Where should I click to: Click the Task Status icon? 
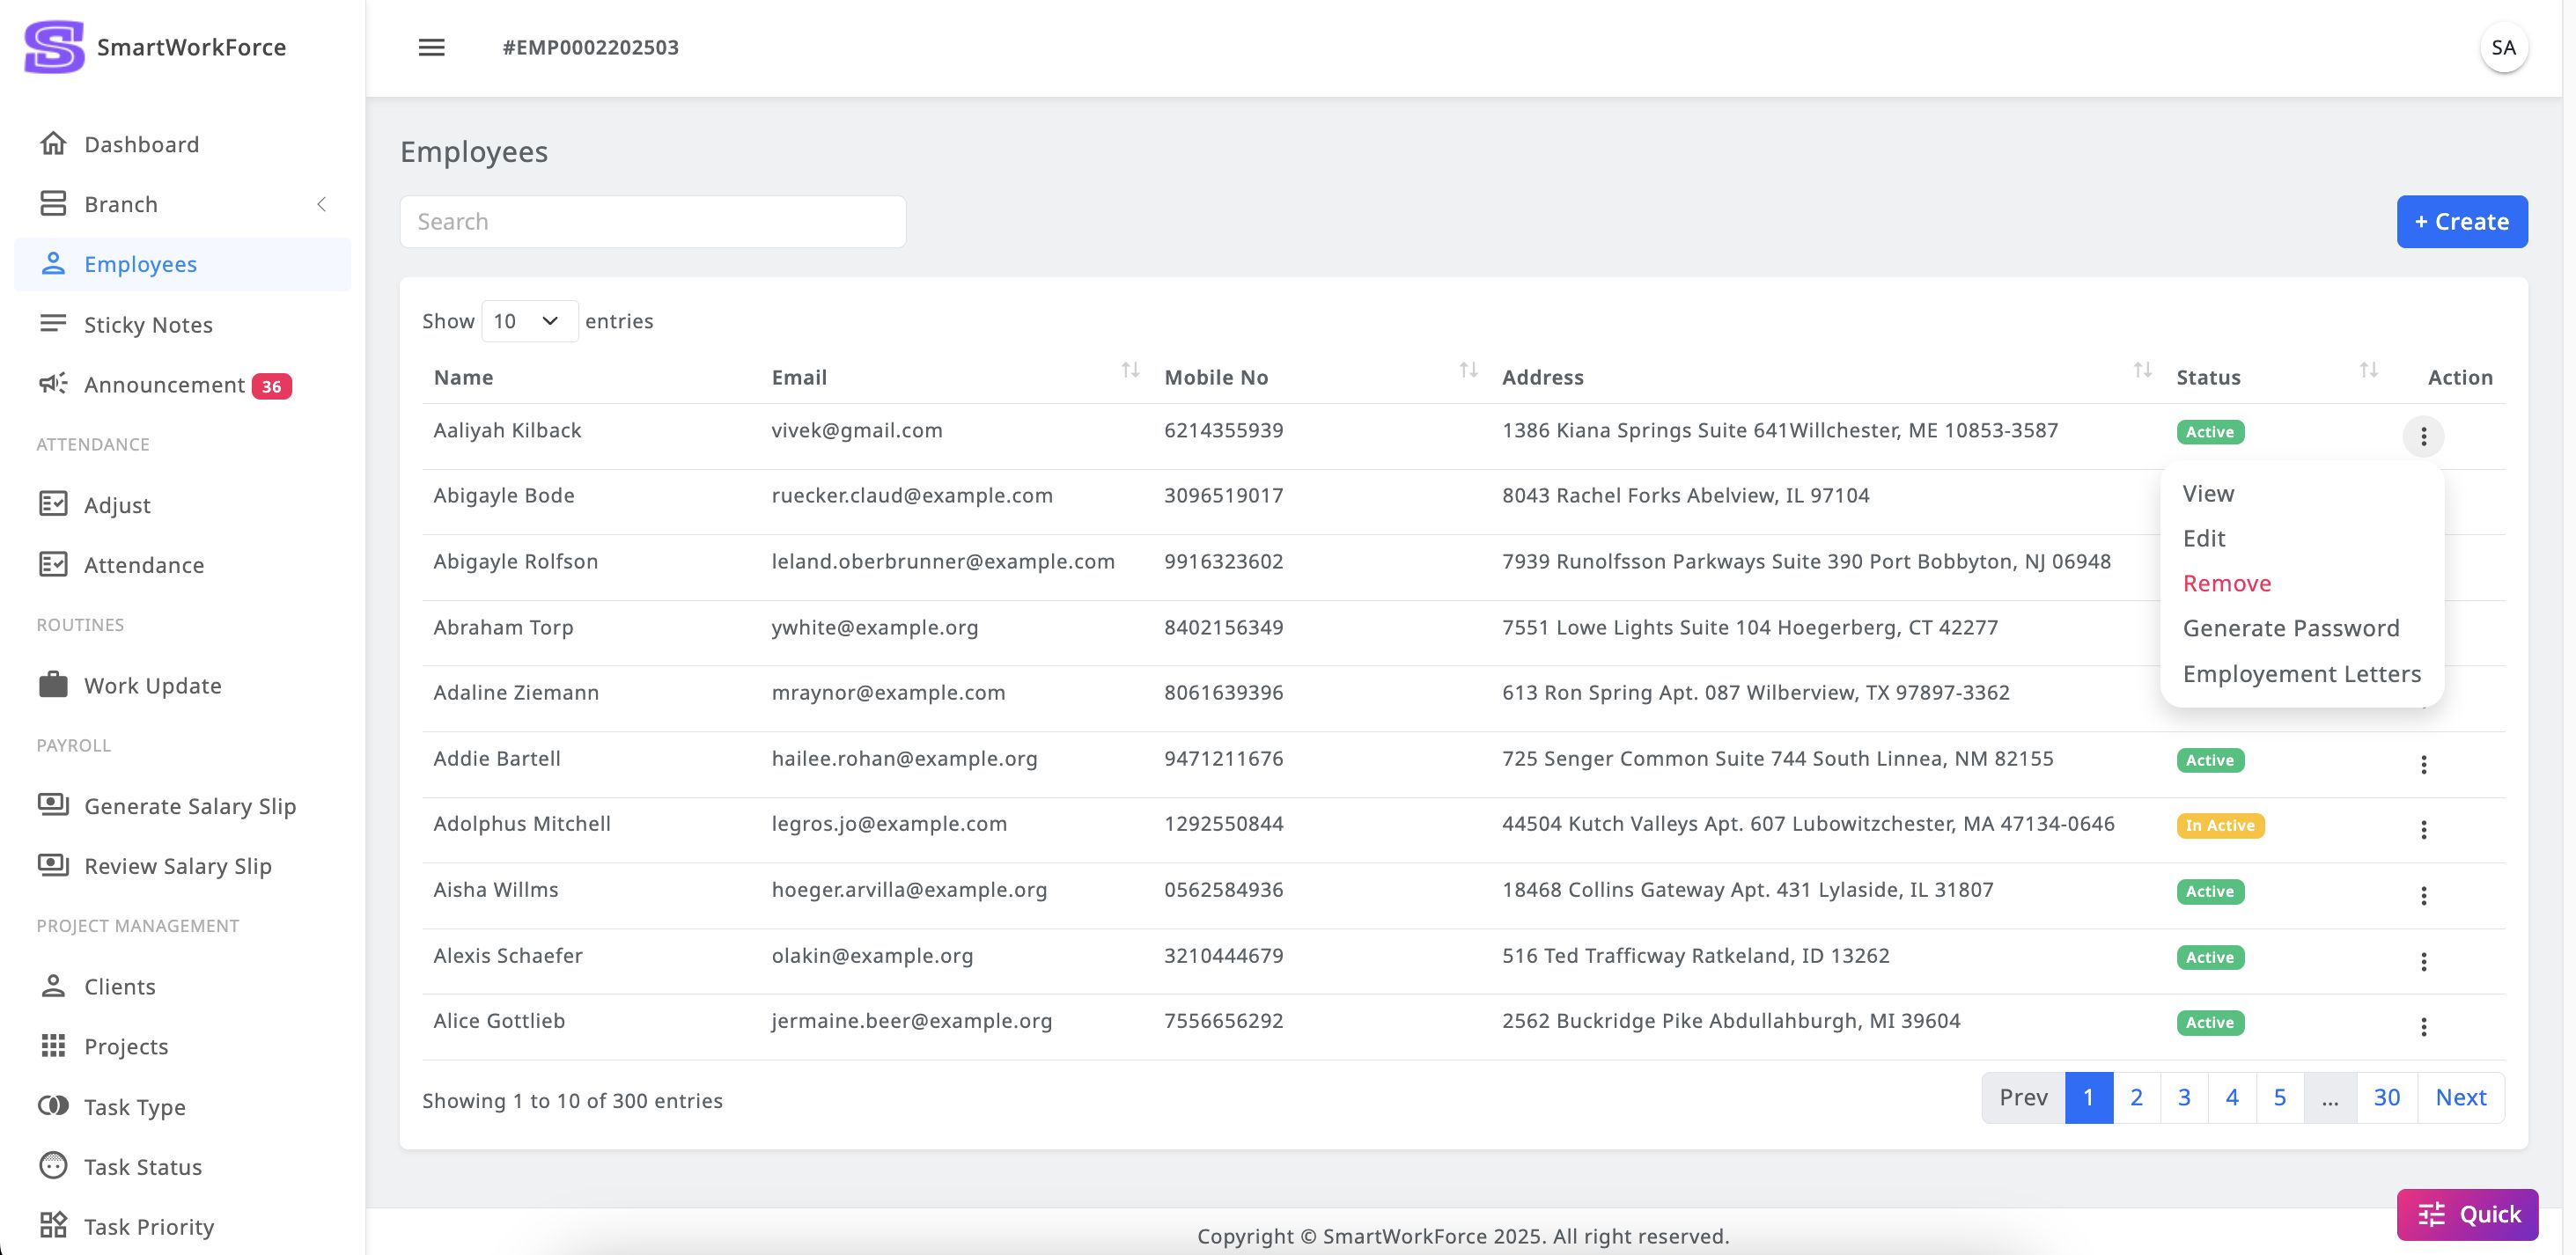[x=53, y=1166]
